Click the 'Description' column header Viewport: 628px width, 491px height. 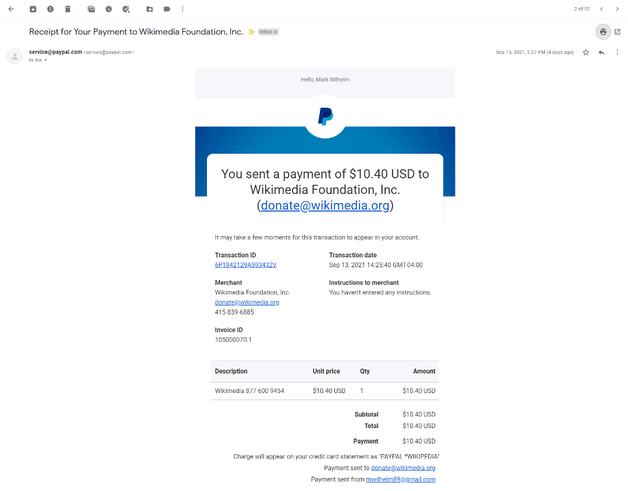click(x=231, y=371)
